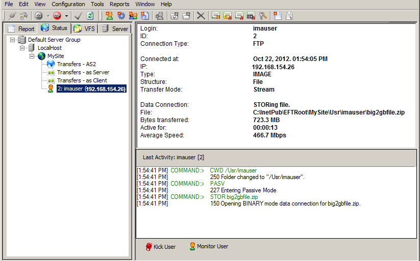Click the new user icon in toolbar
Viewport: 420px width, 261px height.
click(109, 16)
